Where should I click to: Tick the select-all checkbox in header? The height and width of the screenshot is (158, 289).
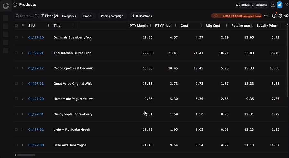(16, 26)
